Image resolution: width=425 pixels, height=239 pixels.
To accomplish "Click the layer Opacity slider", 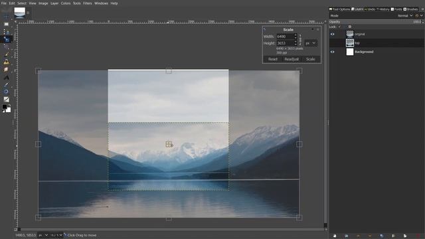I will (x=376, y=22).
